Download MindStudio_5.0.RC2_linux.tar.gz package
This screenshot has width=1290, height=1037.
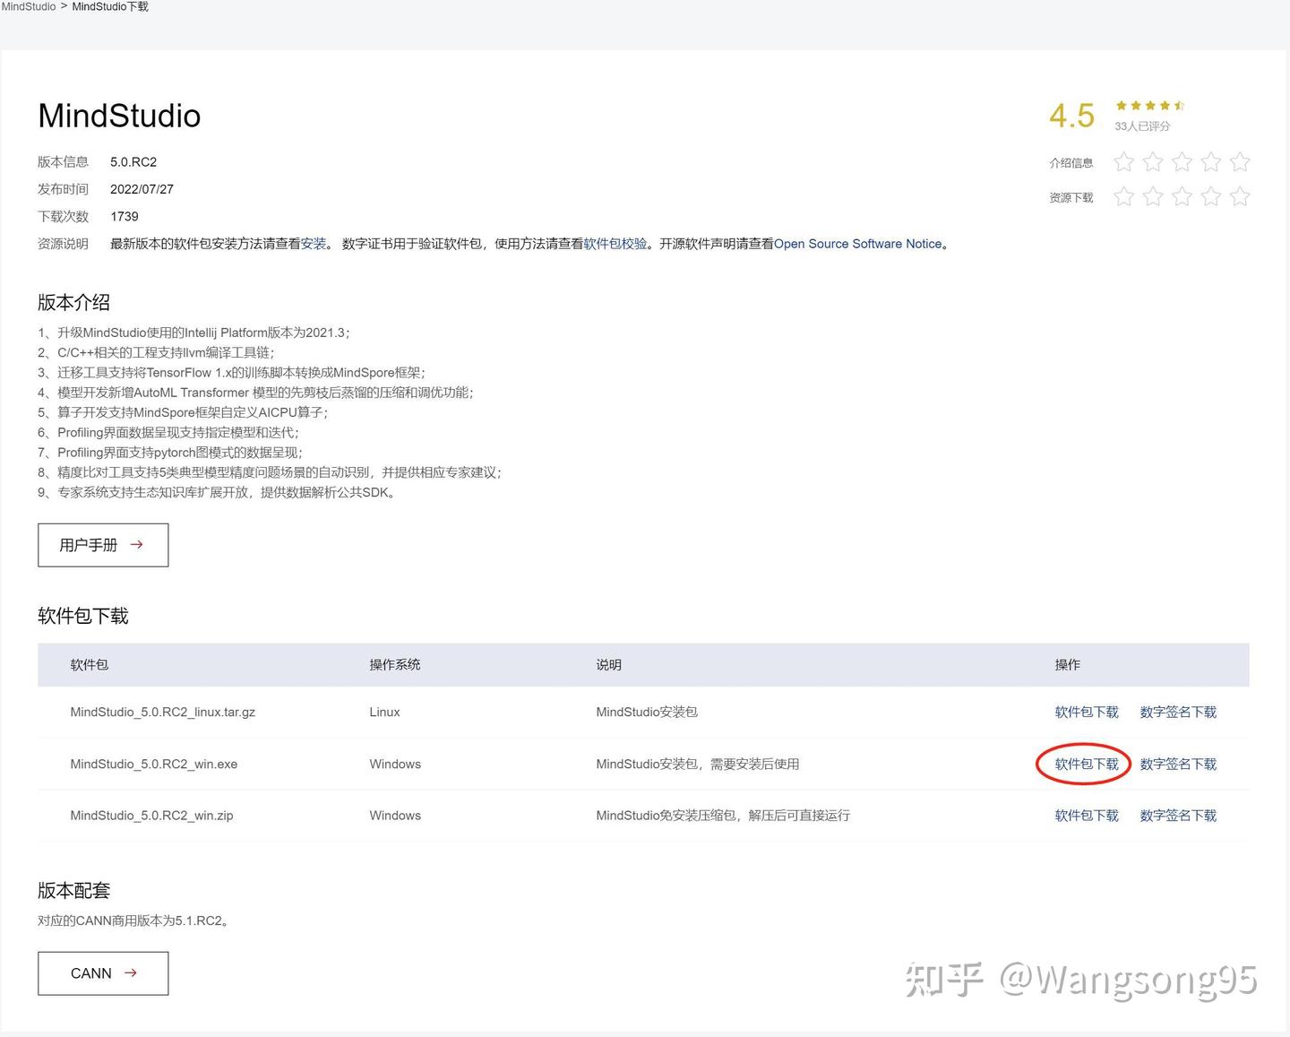[x=1086, y=712]
